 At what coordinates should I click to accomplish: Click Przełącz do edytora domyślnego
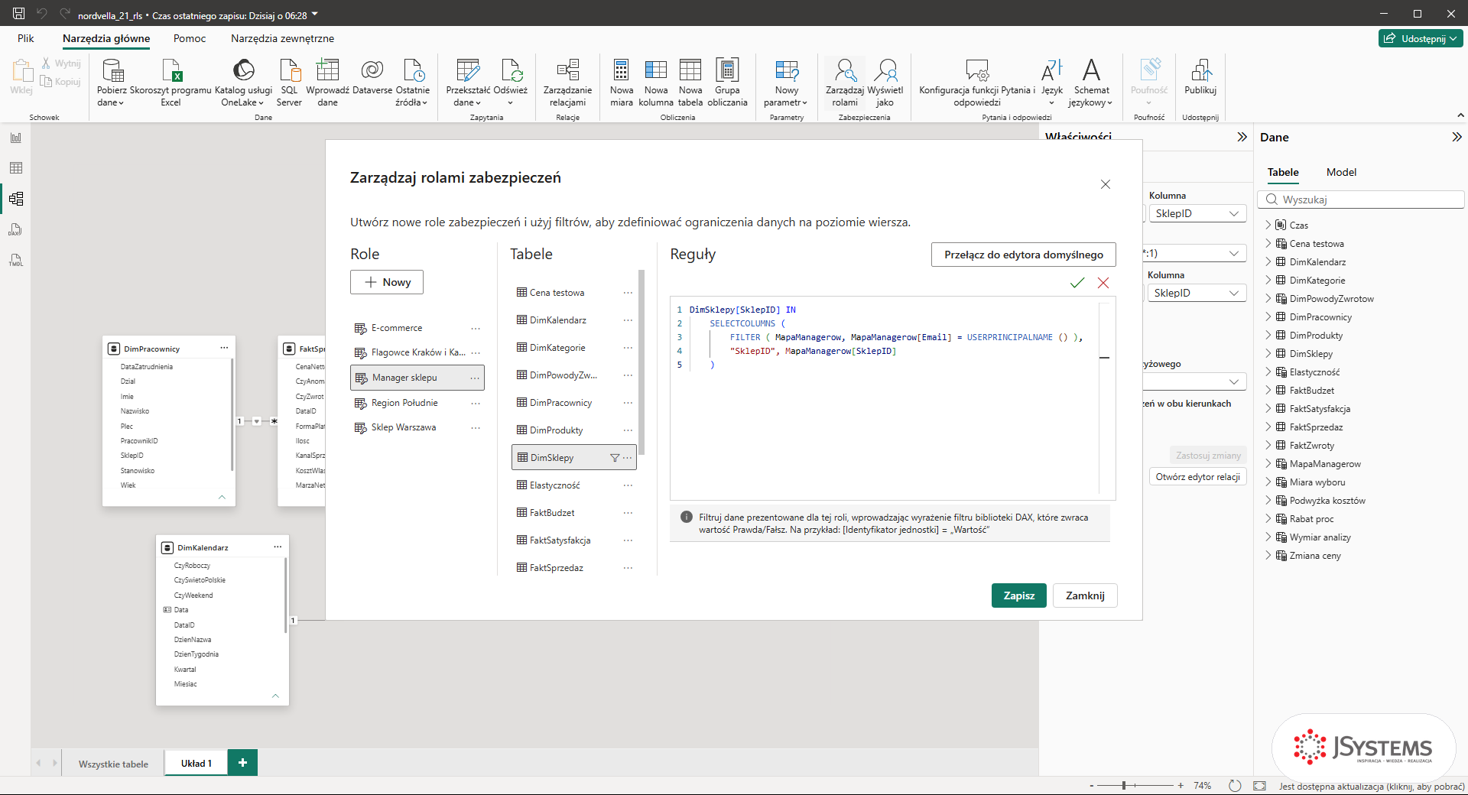pos(1023,255)
